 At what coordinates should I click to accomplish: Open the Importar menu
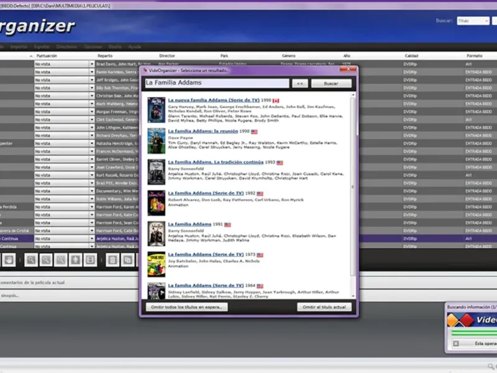[19, 47]
